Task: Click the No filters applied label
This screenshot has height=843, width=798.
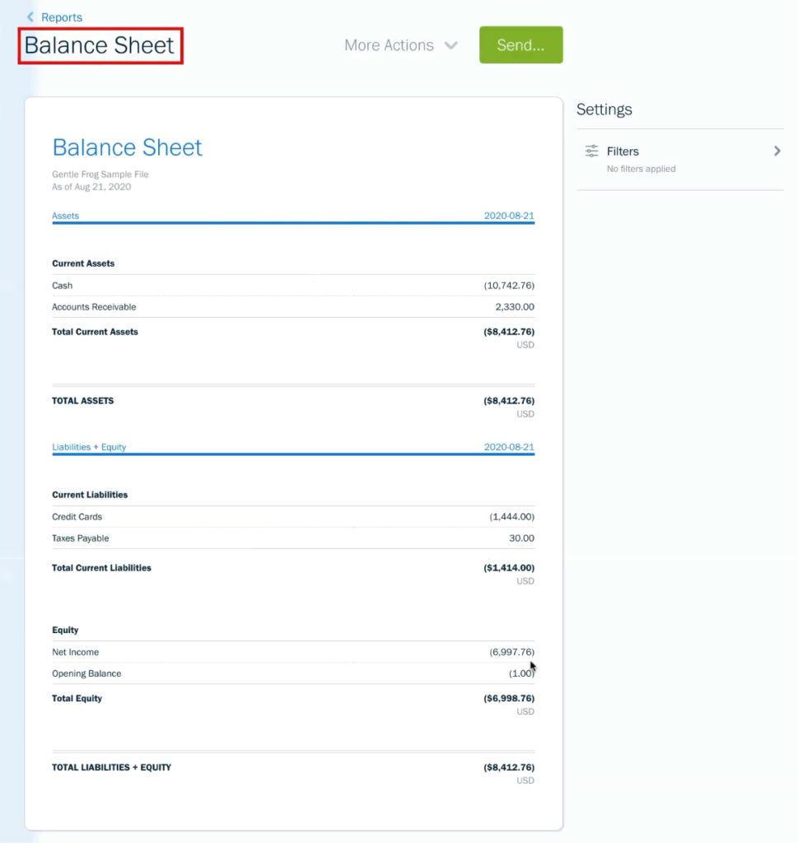Action: (x=640, y=169)
